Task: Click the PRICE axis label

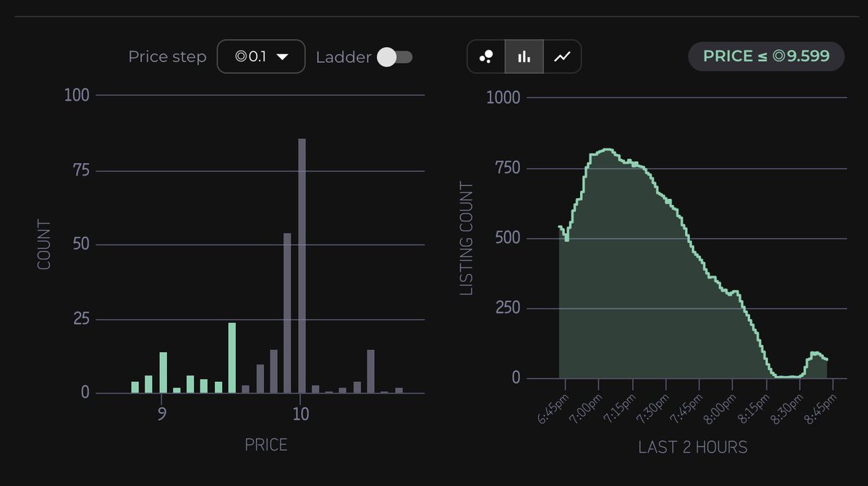Action: pos(267,445)
